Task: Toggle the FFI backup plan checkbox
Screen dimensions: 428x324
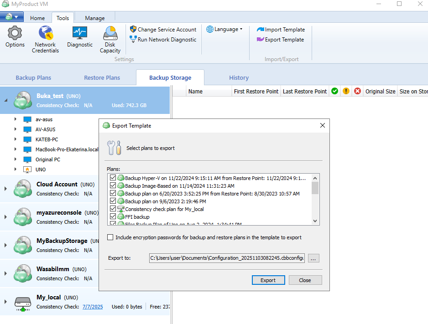Action: click(113, 217)
